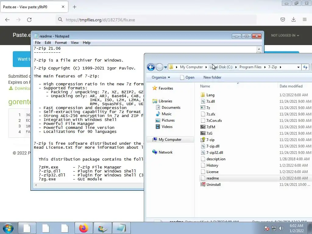The image size is (312, 234).
Task: Click the browser Forward arrow button
Action: click(18, 20)
